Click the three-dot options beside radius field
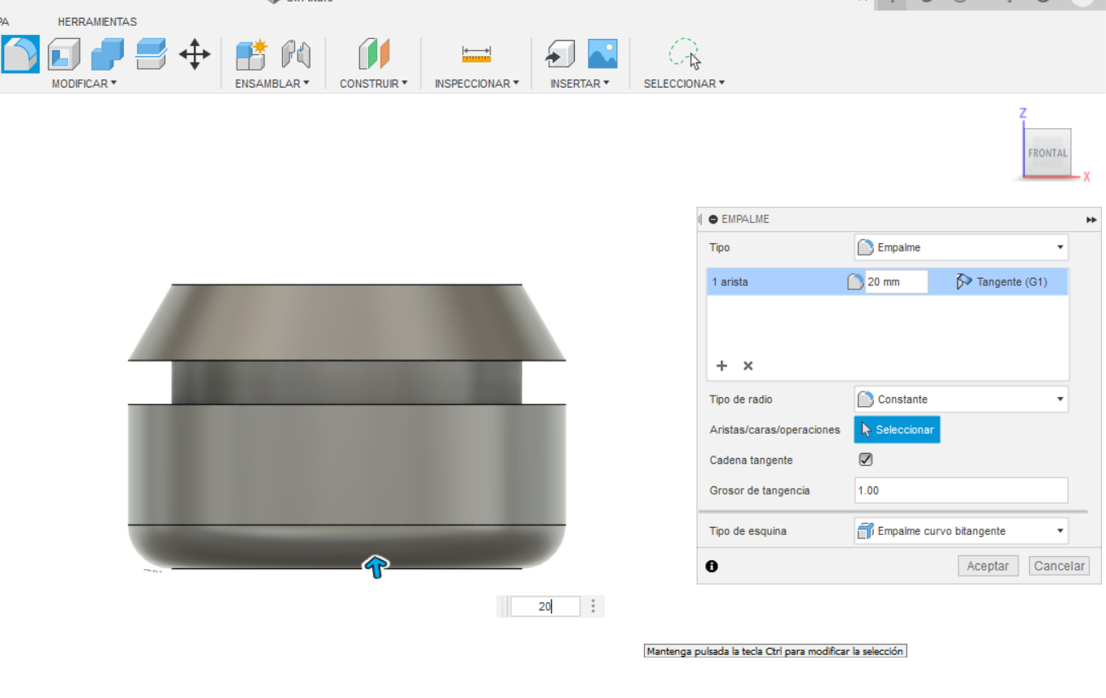 click(594, 606)
